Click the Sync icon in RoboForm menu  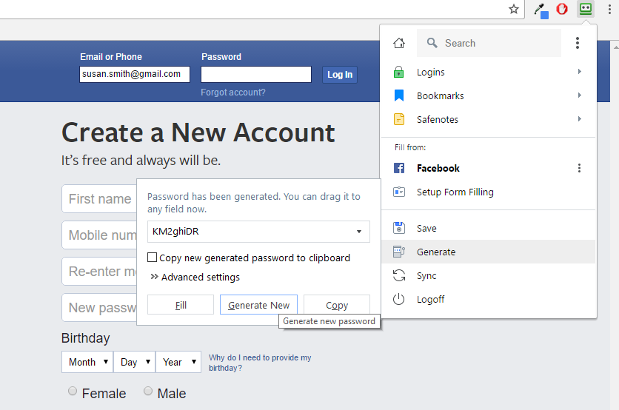tap(399, 276)
